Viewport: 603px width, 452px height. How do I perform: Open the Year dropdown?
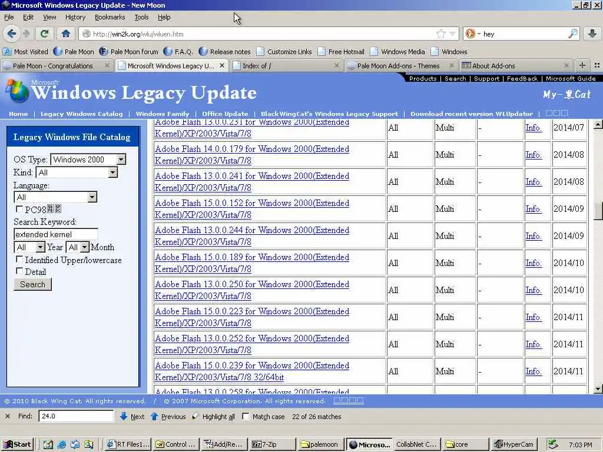(41, 247)
